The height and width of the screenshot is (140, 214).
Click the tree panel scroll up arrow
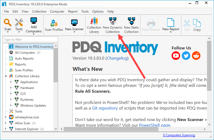[x=56, y=46]
